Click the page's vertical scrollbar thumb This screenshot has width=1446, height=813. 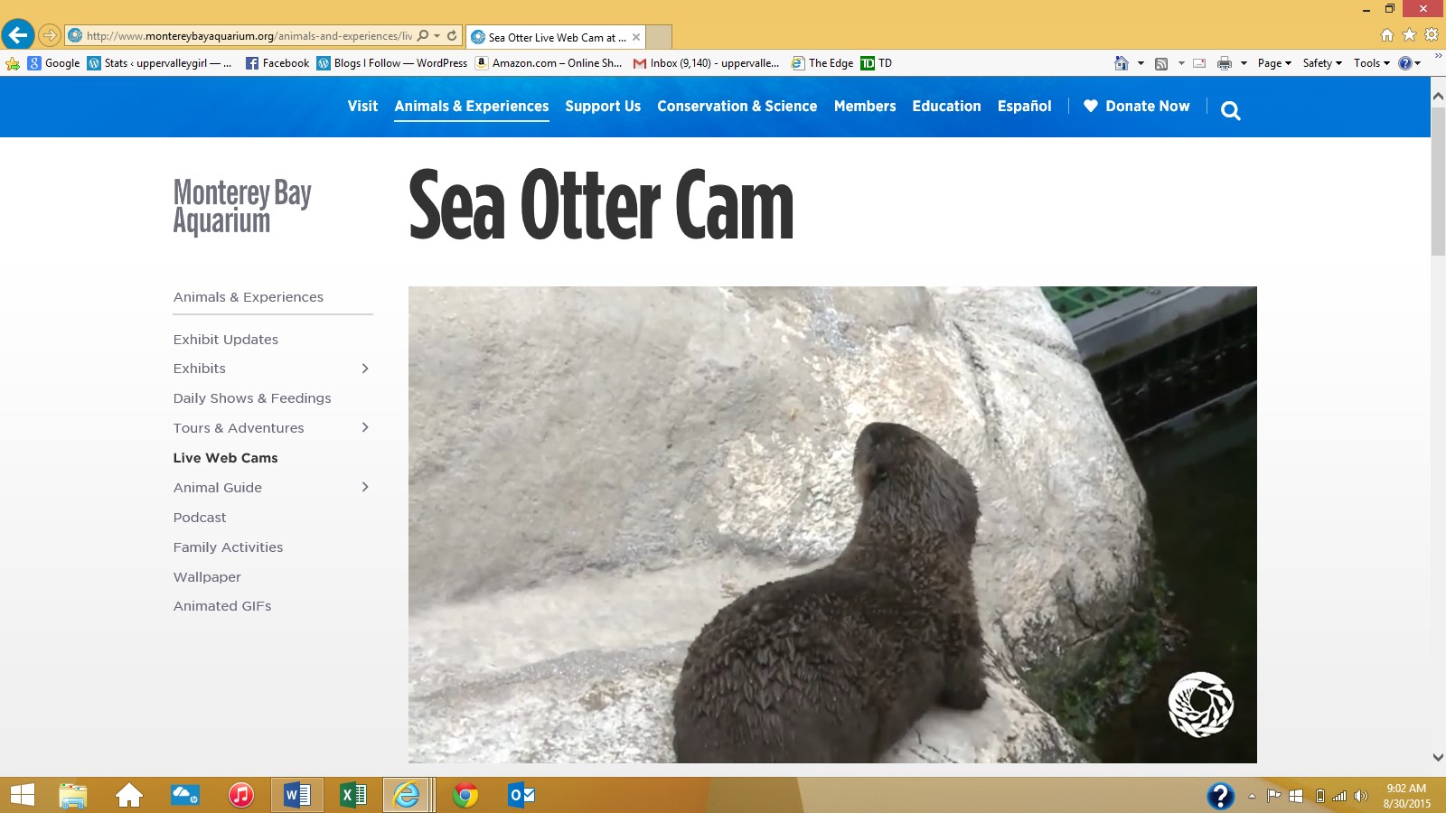pyautogui.click(x=1438, y=181)
